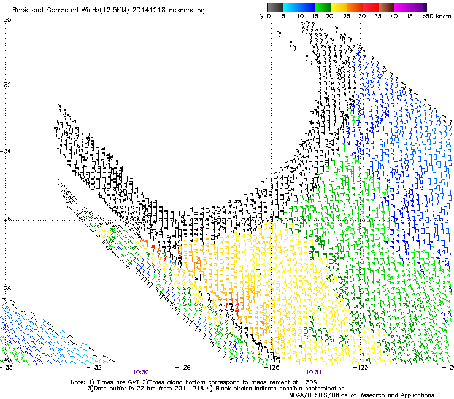Click the '-132' longitude axis label
Image resolution: width=454 pixels, height=399 pixels.
coord(94,368)
